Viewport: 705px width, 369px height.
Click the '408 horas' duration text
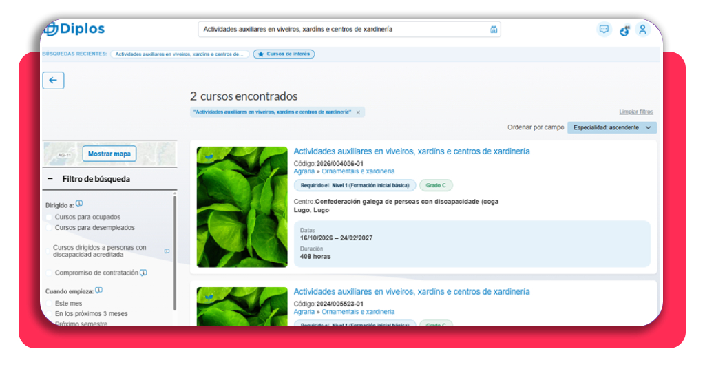(315, 257)
